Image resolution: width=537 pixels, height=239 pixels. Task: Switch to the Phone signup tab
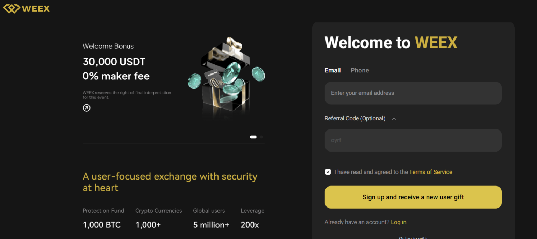coord(360,70)
